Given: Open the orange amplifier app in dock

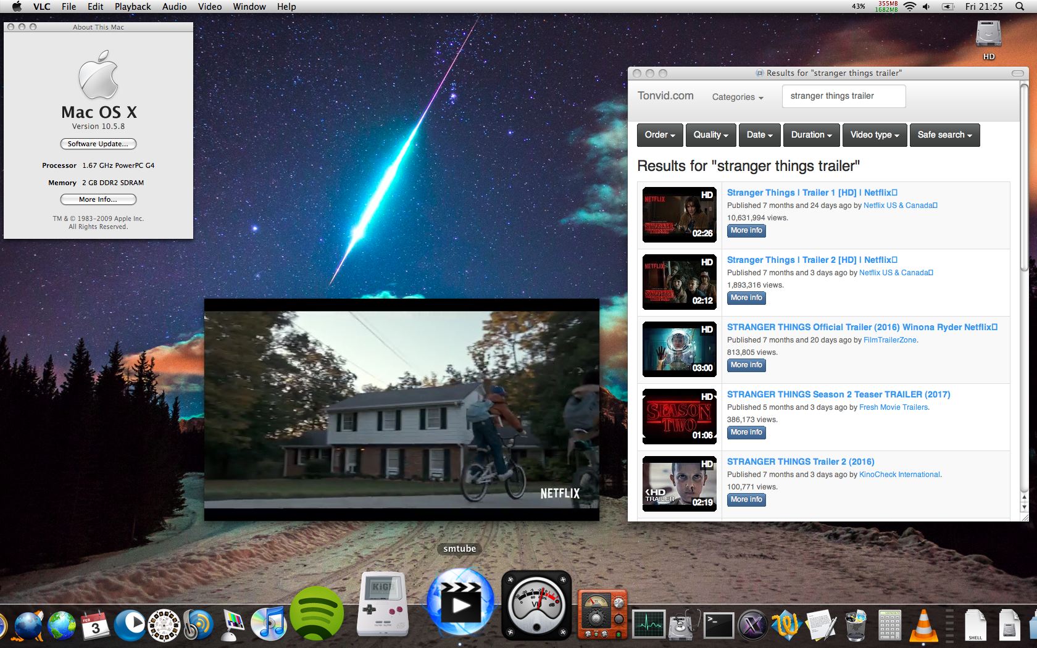Looking at the screenshot, I should 602,615.
